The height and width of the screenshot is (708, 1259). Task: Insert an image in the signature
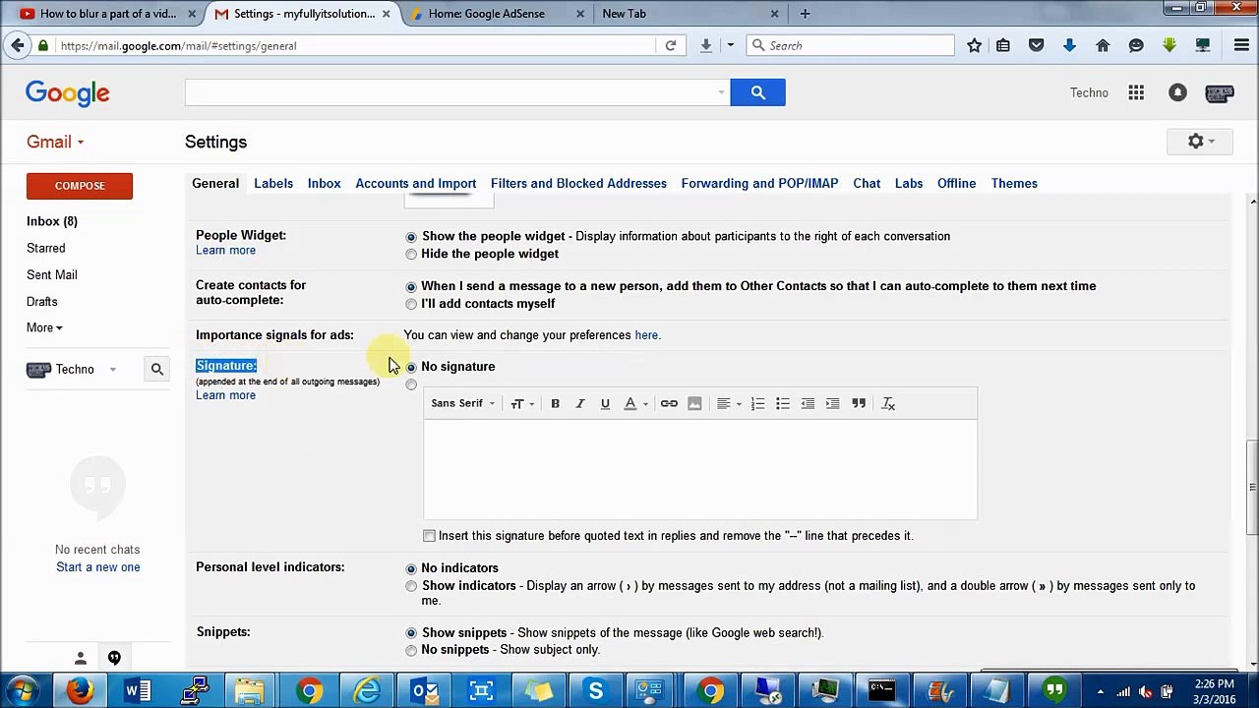coord(694,403)
